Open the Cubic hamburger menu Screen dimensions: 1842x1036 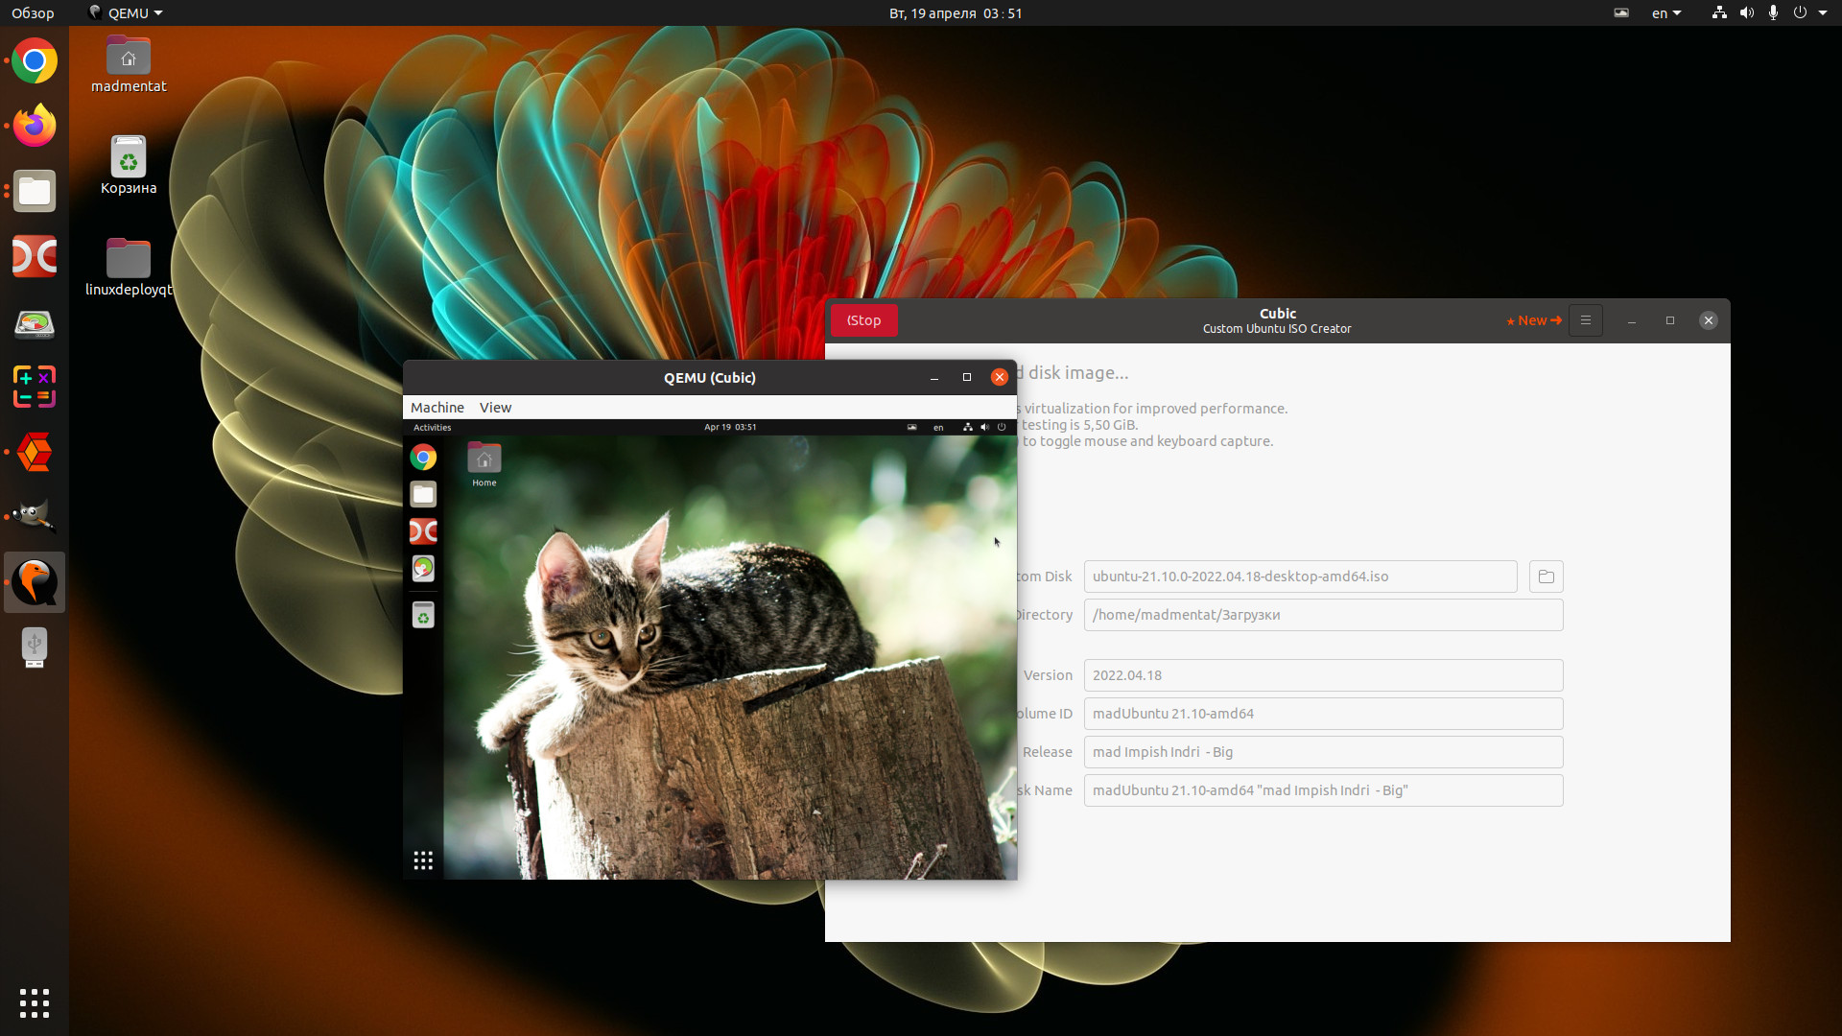click(x=1586, y=320)
